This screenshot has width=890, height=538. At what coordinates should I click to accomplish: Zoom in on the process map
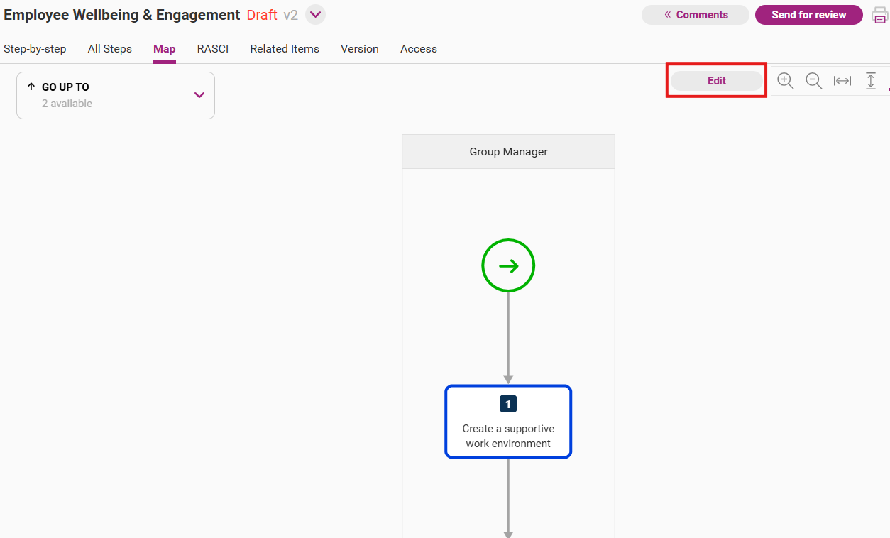point(785,81)
